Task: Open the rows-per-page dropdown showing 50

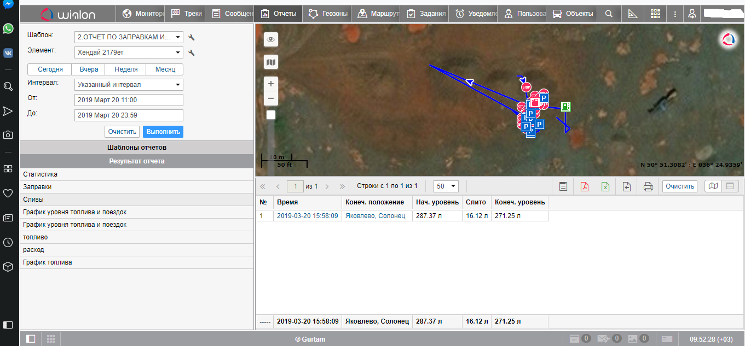Action: (x=446, y=186)
